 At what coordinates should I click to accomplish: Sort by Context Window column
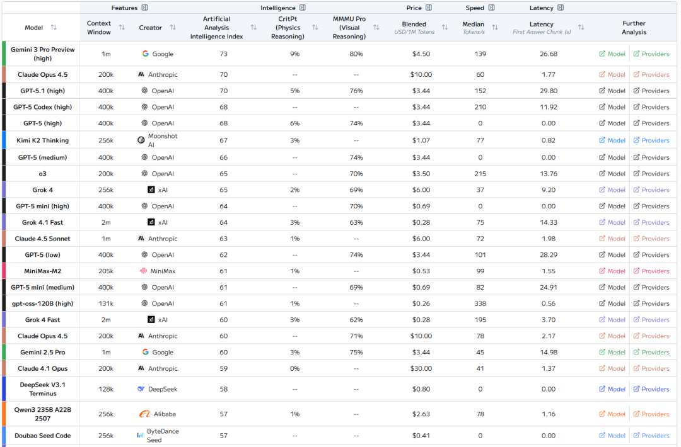[x=122, y=28]
